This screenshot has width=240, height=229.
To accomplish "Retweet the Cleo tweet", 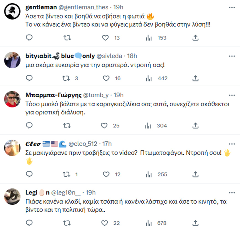I will point(66,174).
